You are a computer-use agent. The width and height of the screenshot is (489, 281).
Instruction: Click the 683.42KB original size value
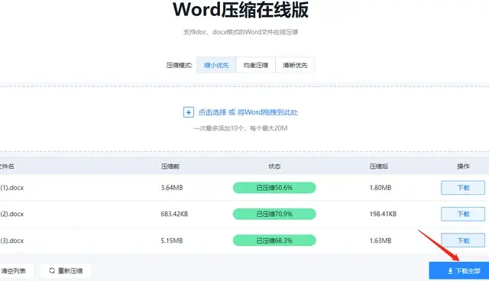pyautogui.click(x=174, y=214)
